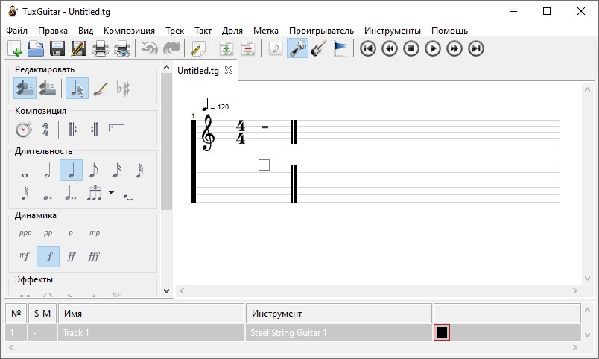Set dynamic to mf

tap(25, 256)
